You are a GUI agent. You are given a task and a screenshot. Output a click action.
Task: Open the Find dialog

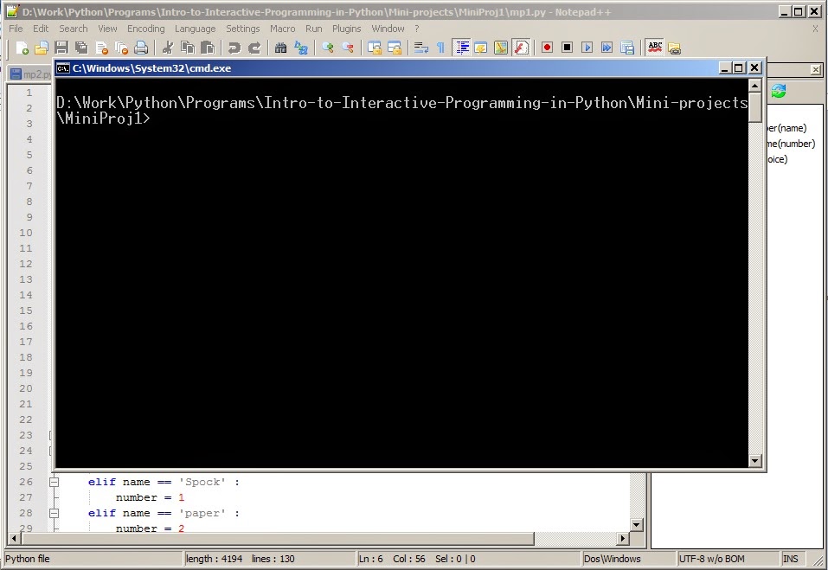point(280,48)
